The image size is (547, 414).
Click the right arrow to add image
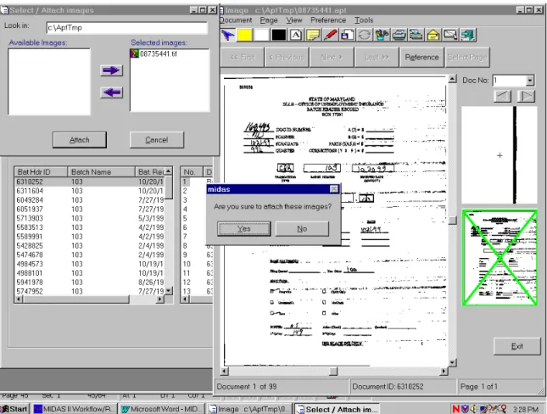(x=111, y=70)
